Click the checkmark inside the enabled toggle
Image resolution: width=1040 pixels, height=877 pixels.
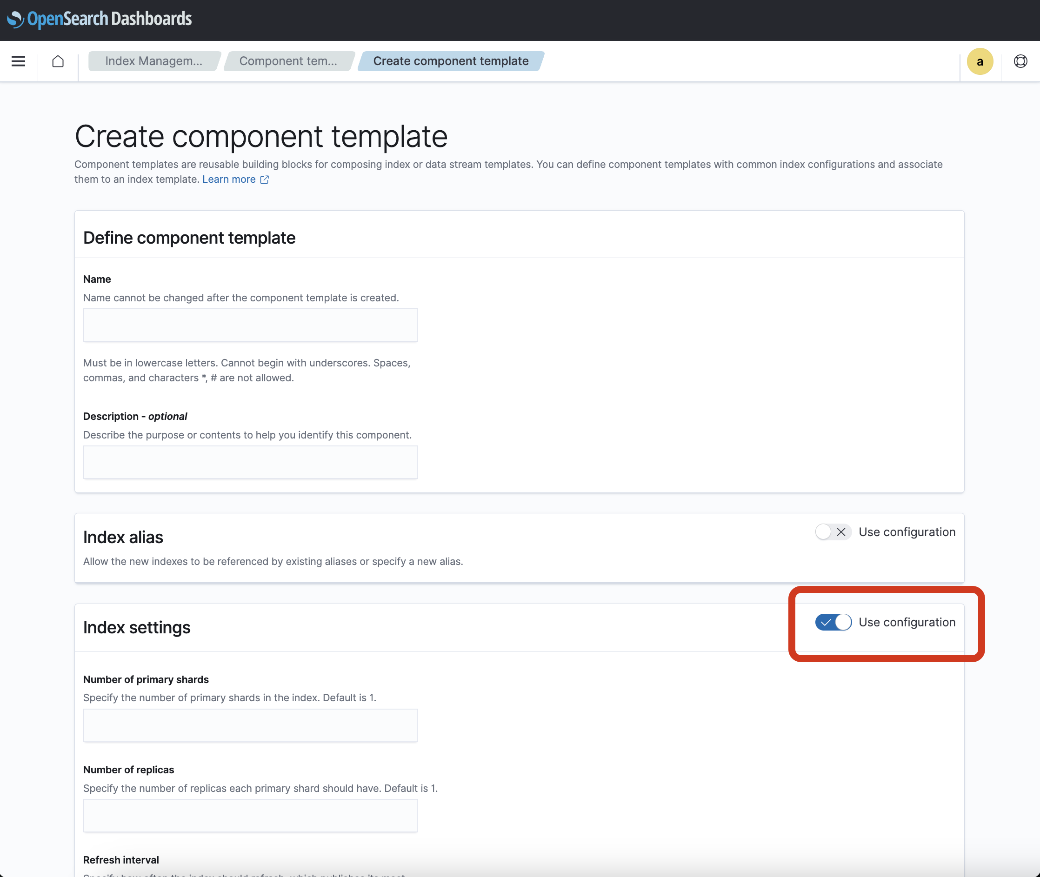pyautogui.click(x=826, y=622)
